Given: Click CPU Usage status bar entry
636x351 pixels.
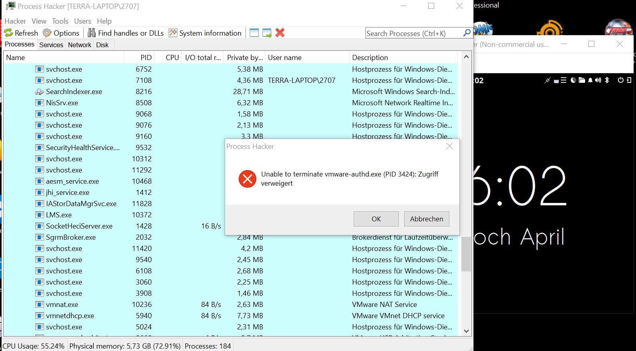Looking at the screenshot, I should point(34,346).
